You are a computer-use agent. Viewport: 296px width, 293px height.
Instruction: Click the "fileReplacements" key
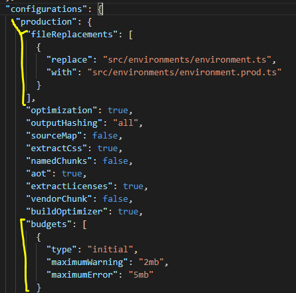(x=72, y=35)
